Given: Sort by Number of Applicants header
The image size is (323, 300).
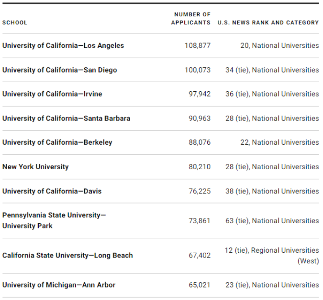Looking at the screenshot, I should tap(191, 19).
